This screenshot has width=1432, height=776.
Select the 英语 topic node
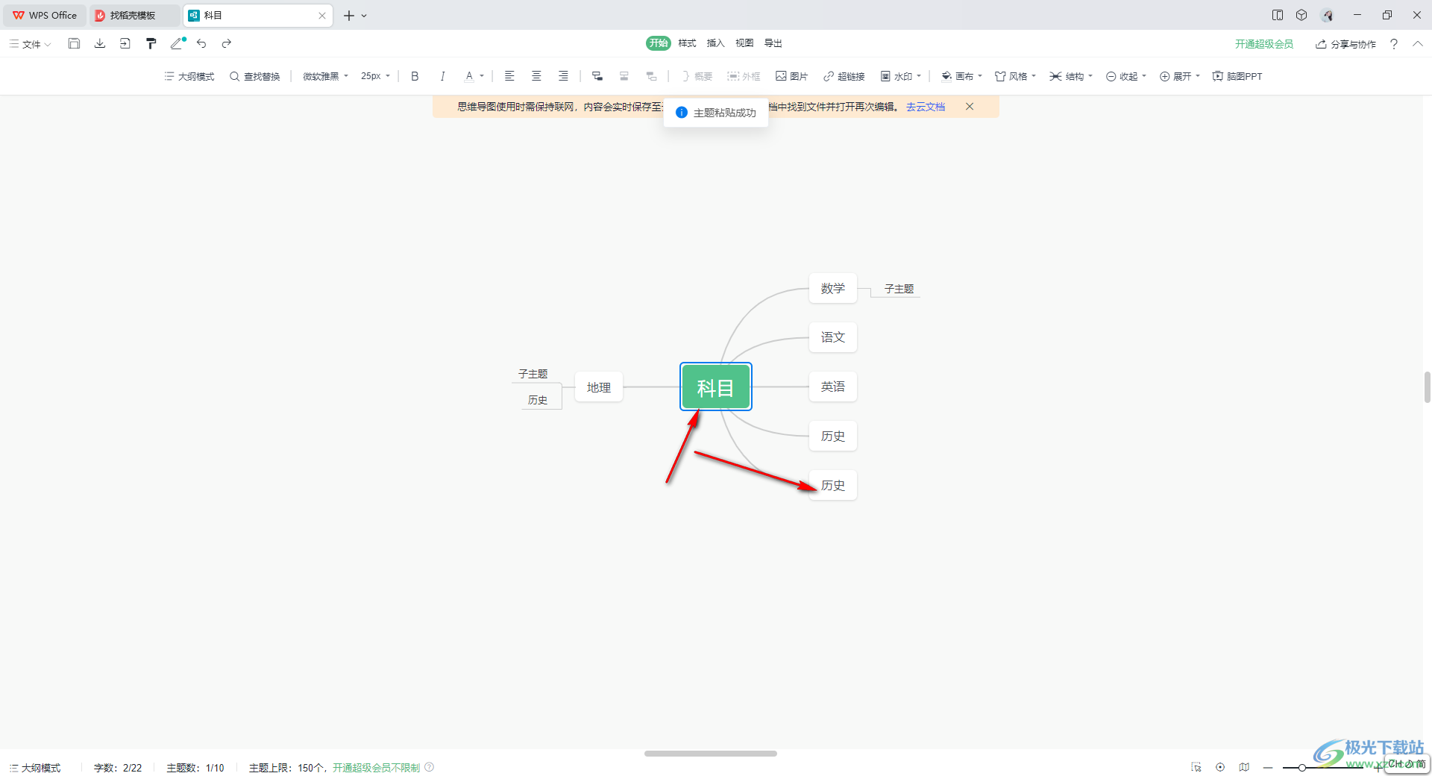(832, 387)
